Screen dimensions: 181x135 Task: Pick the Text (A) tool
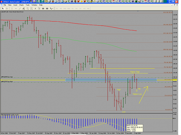(x=35, y=8)
